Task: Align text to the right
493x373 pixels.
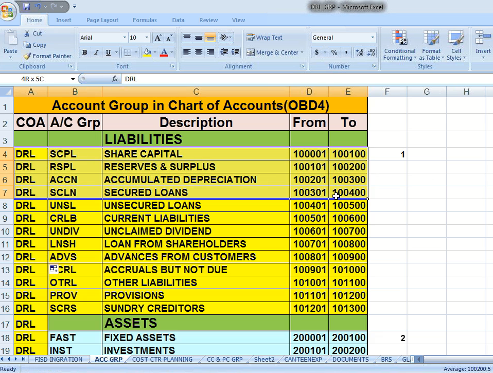Action: [x=210, y=52]
